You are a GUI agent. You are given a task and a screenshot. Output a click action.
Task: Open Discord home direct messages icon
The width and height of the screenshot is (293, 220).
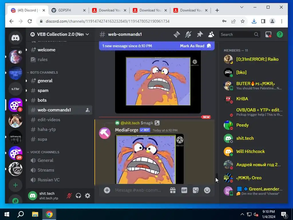click(15, 38)
